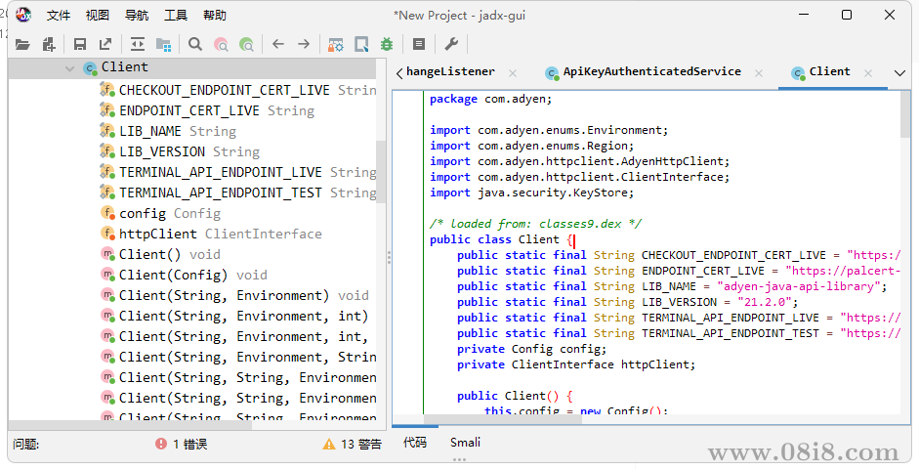Viewport: 919px width, 470px height.
Task: Click the field icon beside httpClient
Action: [x=107, y=233]
